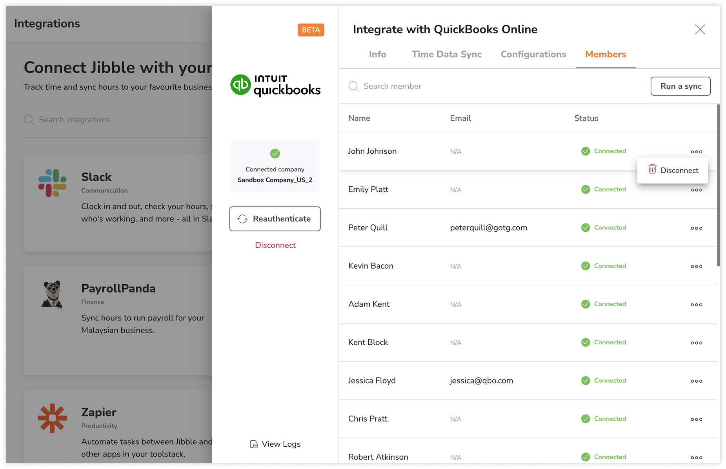This screenshot has height=469, width=726.
Task: Open options menu for John Johnson
Action: tap(696, 152)
